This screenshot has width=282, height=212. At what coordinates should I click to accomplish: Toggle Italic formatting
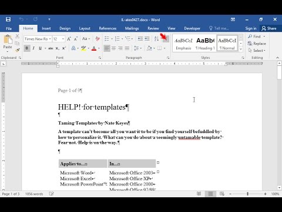pyautogui.click(x=33, y=48)
